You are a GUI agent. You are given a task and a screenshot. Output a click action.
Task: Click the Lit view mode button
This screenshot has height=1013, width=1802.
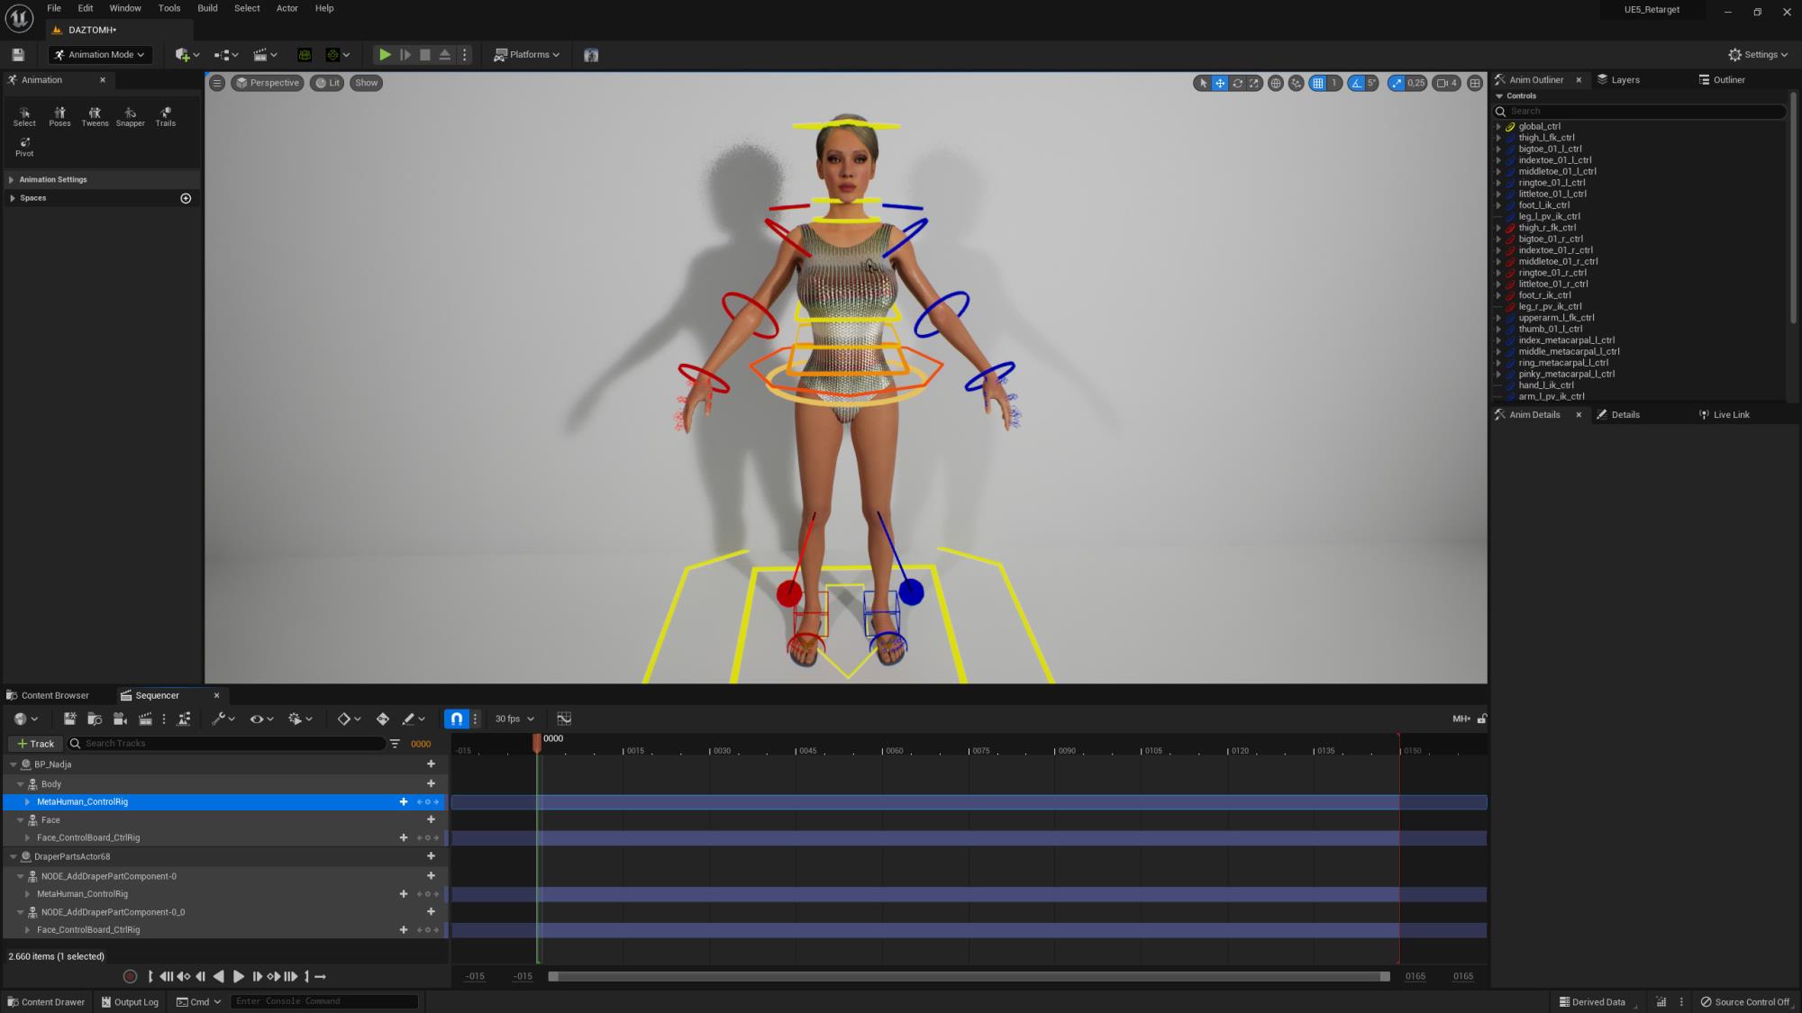[327, 83]
